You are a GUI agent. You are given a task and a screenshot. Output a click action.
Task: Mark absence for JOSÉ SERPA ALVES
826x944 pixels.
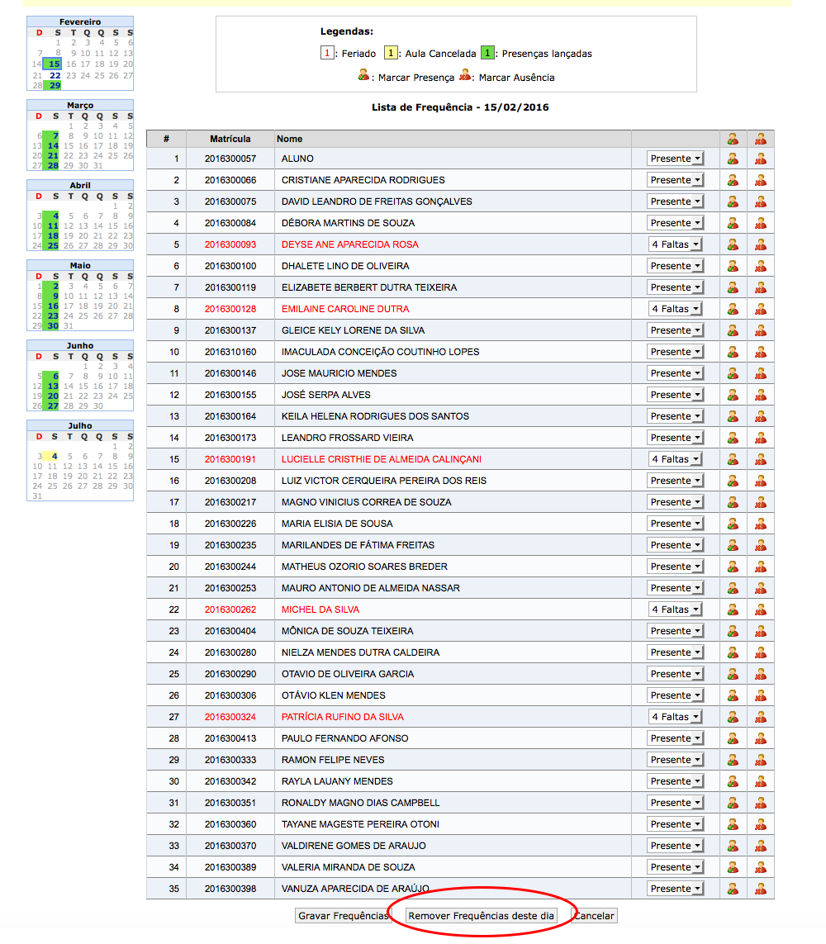tap(761, 395)
